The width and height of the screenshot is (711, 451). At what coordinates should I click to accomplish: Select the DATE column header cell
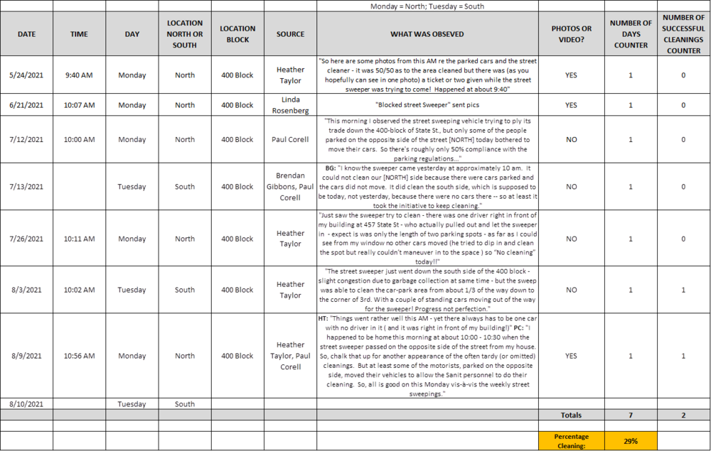click(x=26, y=34)
